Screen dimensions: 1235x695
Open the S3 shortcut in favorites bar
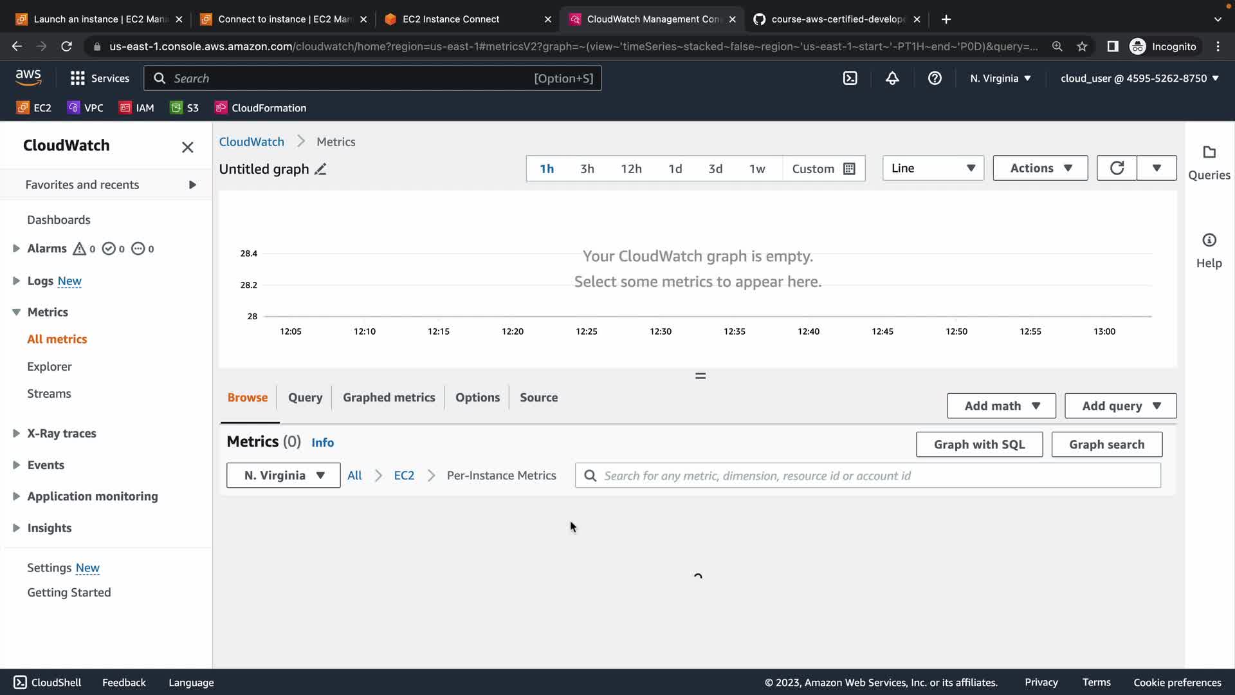185,108
